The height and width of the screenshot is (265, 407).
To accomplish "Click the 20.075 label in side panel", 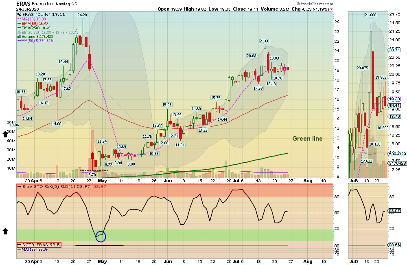I will (362, 68).
